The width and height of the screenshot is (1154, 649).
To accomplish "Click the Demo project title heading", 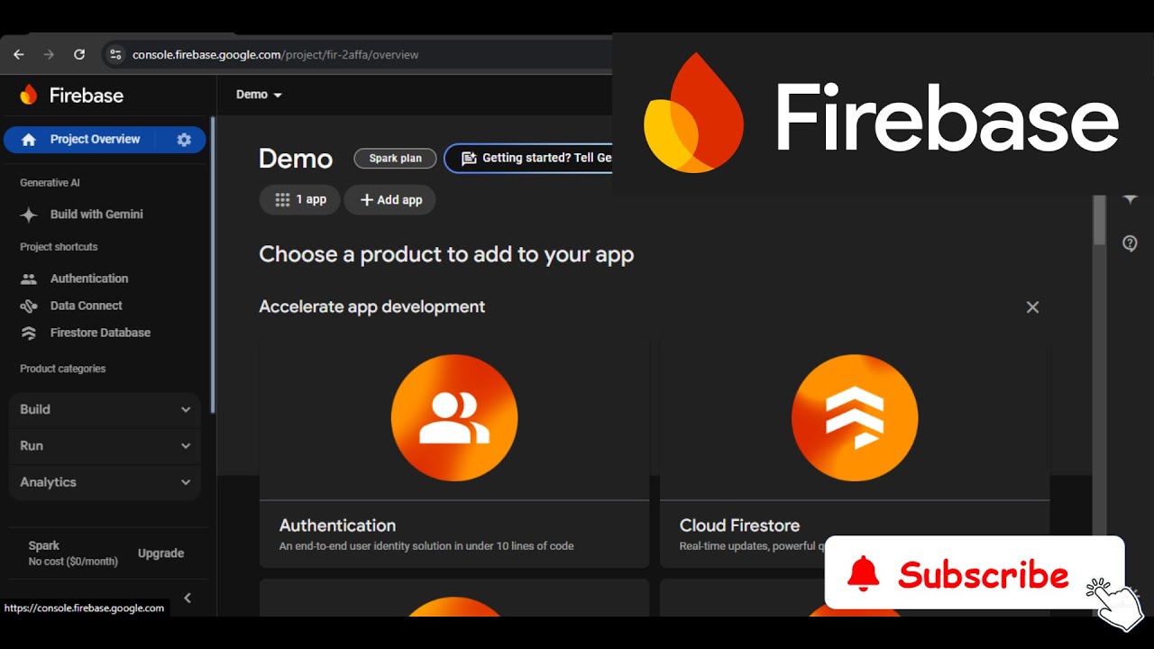I will coord(296,159).
